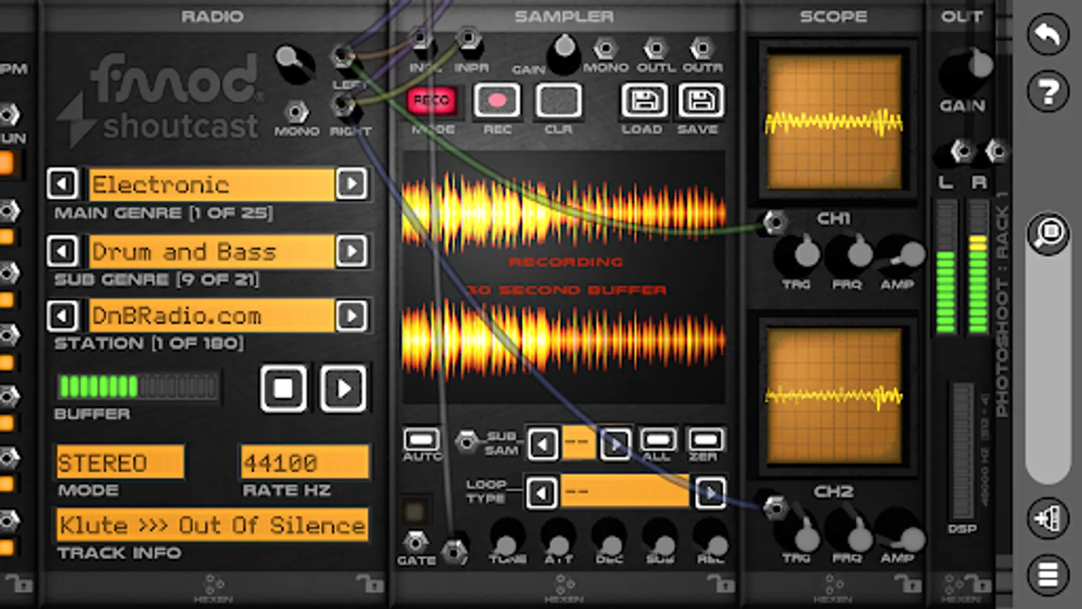The width and height of the screenshot is (1082, 609).
Task: Click the add module icon in the sidebar
Action: pos(1048,518)
